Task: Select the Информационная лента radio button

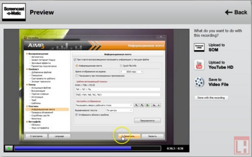Action: click(77, 66)
